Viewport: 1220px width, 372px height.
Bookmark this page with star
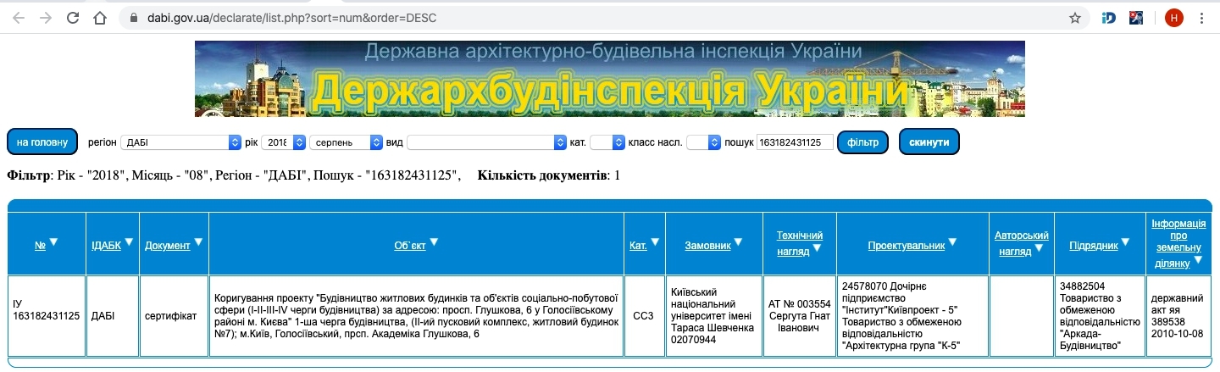coord(1074,17)
